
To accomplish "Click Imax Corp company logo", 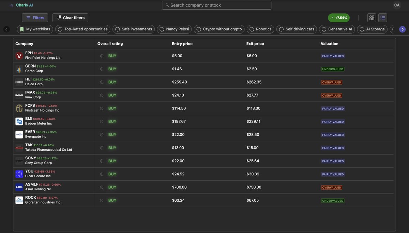I will (x=19, y=95).
